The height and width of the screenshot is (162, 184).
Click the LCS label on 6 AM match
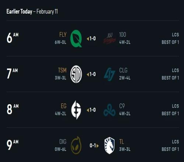point(176,35)
